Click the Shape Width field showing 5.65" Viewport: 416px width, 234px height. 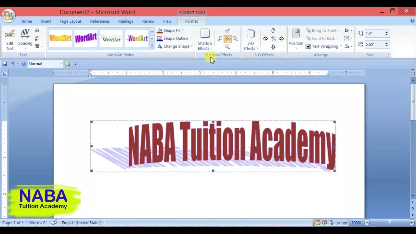click(x=374, y=44)
